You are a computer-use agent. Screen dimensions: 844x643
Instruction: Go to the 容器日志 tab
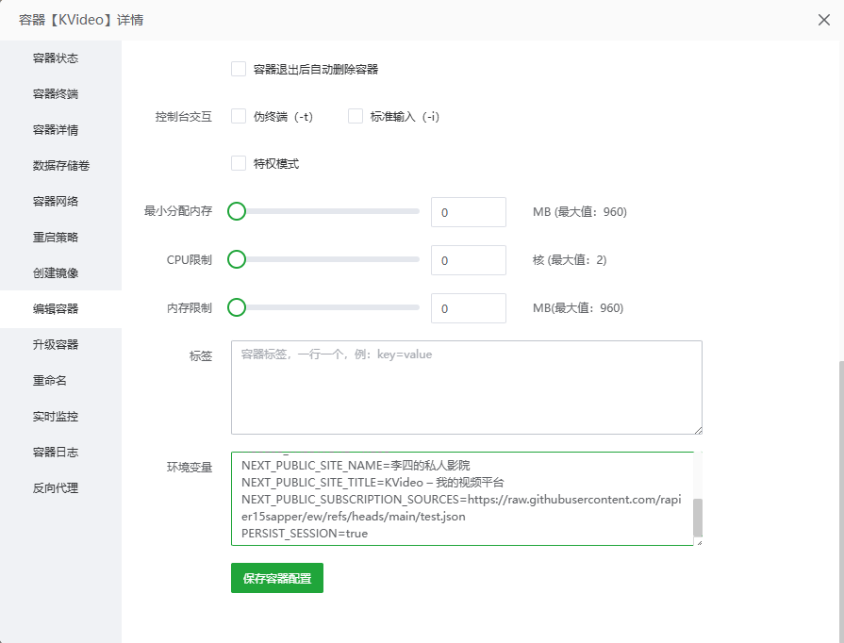(56, 453)
